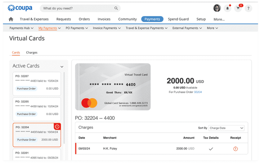Expand My Payments dropdown
This screenshot has height=164, width=260.
point(49,28)
